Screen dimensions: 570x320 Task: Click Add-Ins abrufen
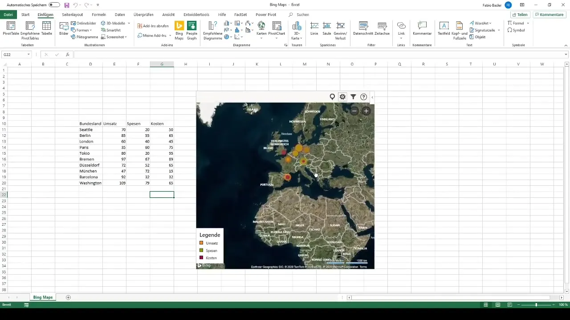[153, 26]
